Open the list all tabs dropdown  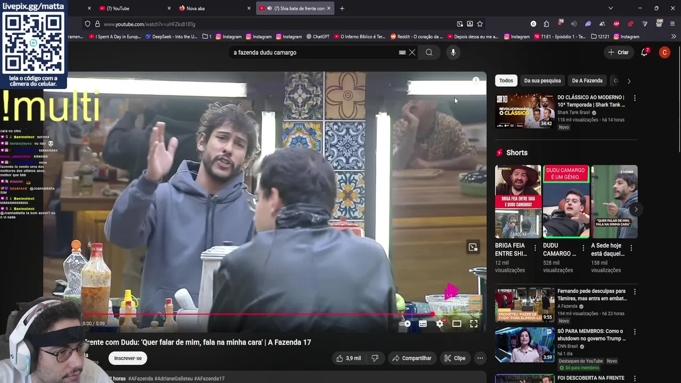pyautogui.click(x=611, y=8)
